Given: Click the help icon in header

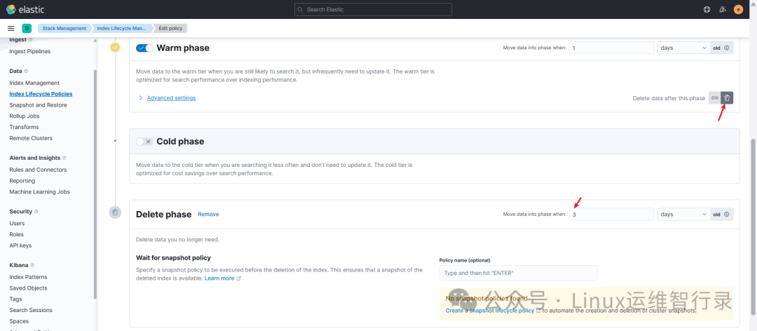Looking at the screenshot, I should point(707,9).
